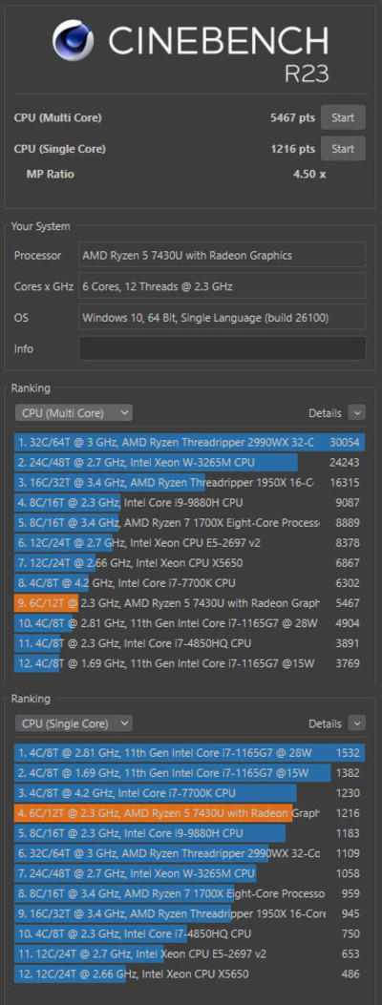382x1005 pixels.
Task: Select the i7-4850HQ entry scoring 3891
Action: click(190, 643)
